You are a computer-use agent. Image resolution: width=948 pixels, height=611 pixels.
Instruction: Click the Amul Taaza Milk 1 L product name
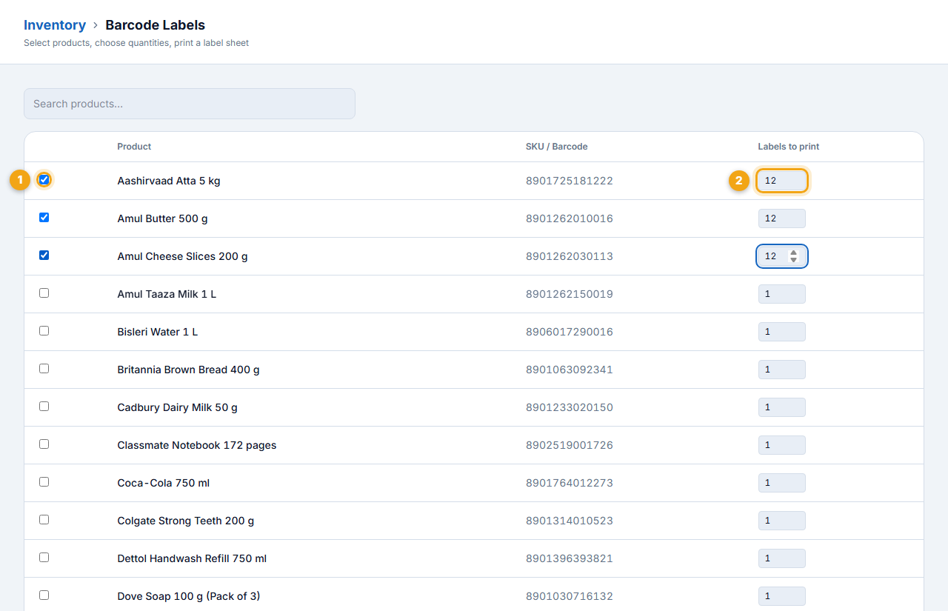point(167,294)
